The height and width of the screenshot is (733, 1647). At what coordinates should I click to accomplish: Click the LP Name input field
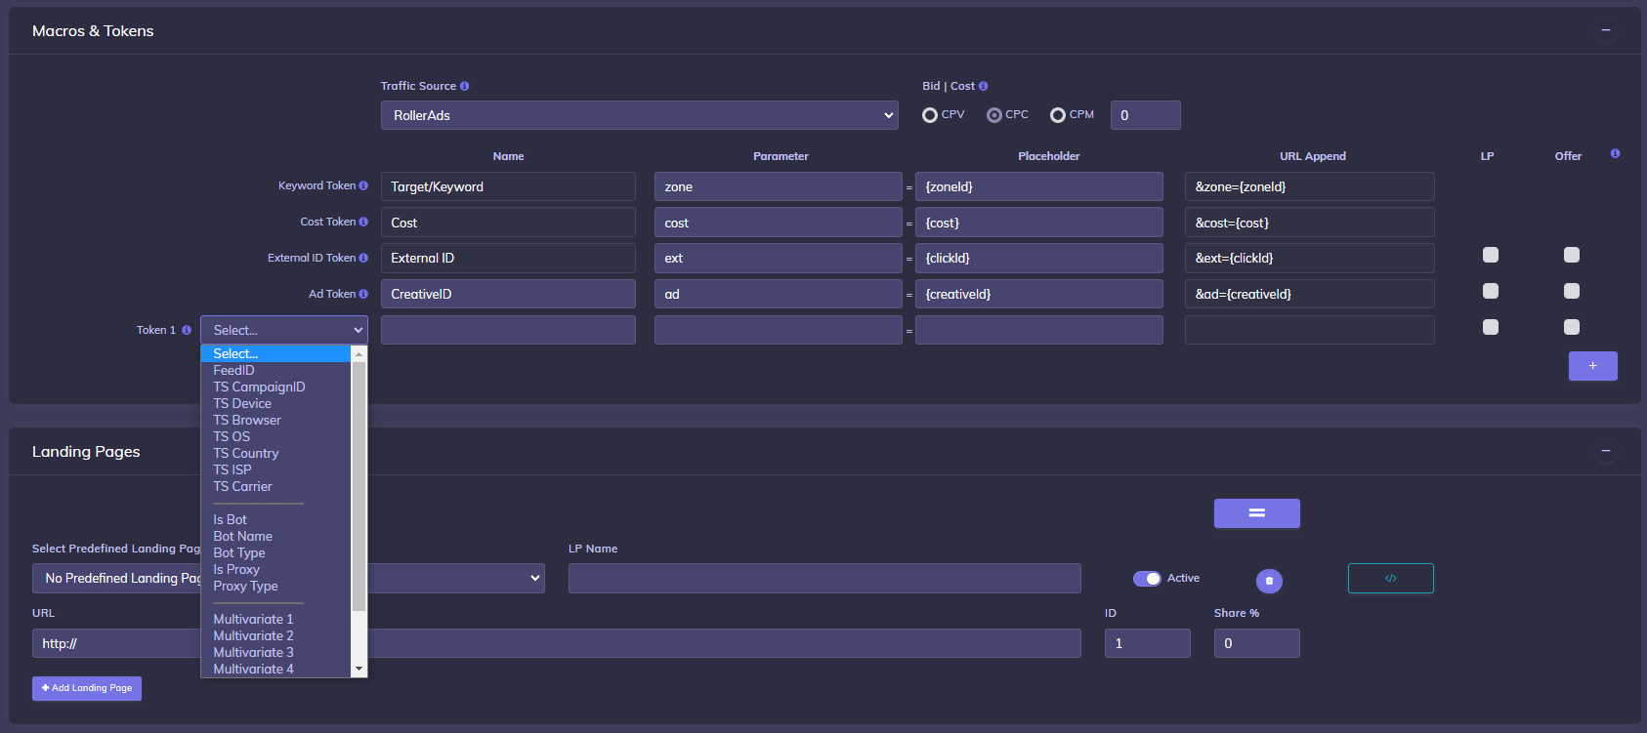tap(824, 578)
